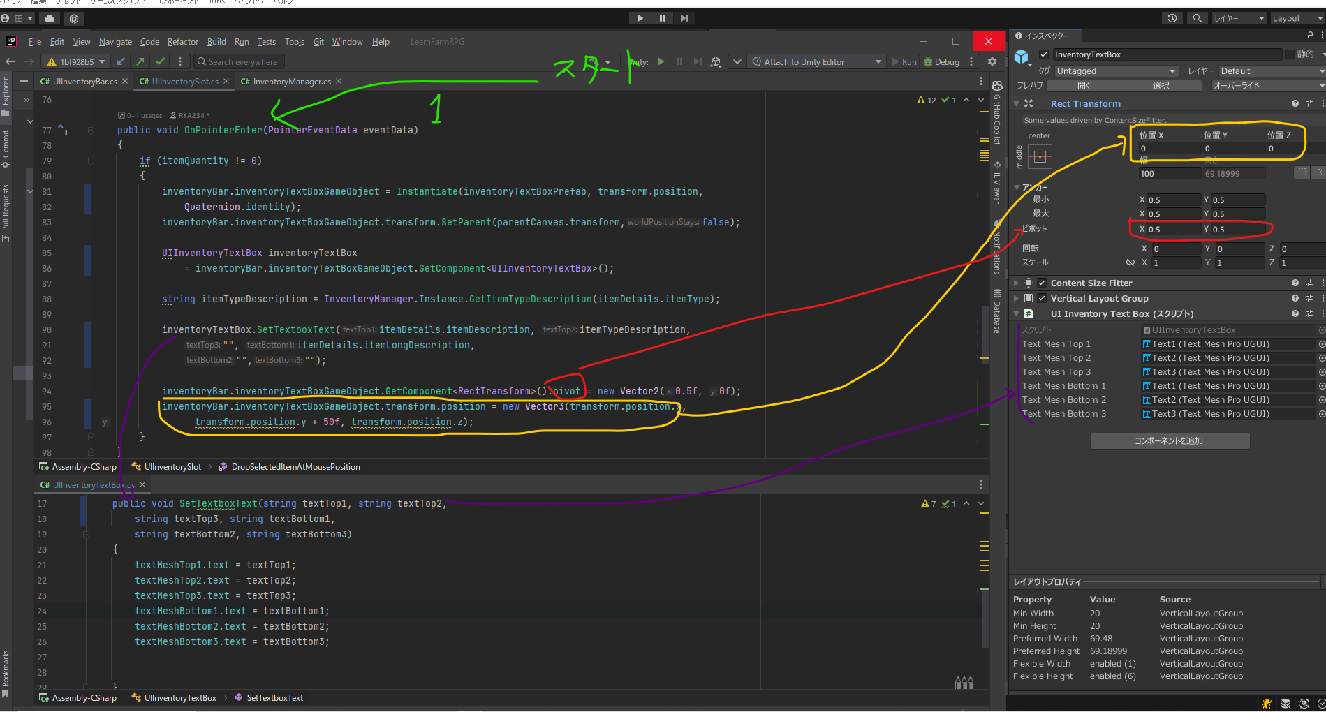Open the Pull Requests tool window
1326x712 pixels.
click(x=6, y=213)
